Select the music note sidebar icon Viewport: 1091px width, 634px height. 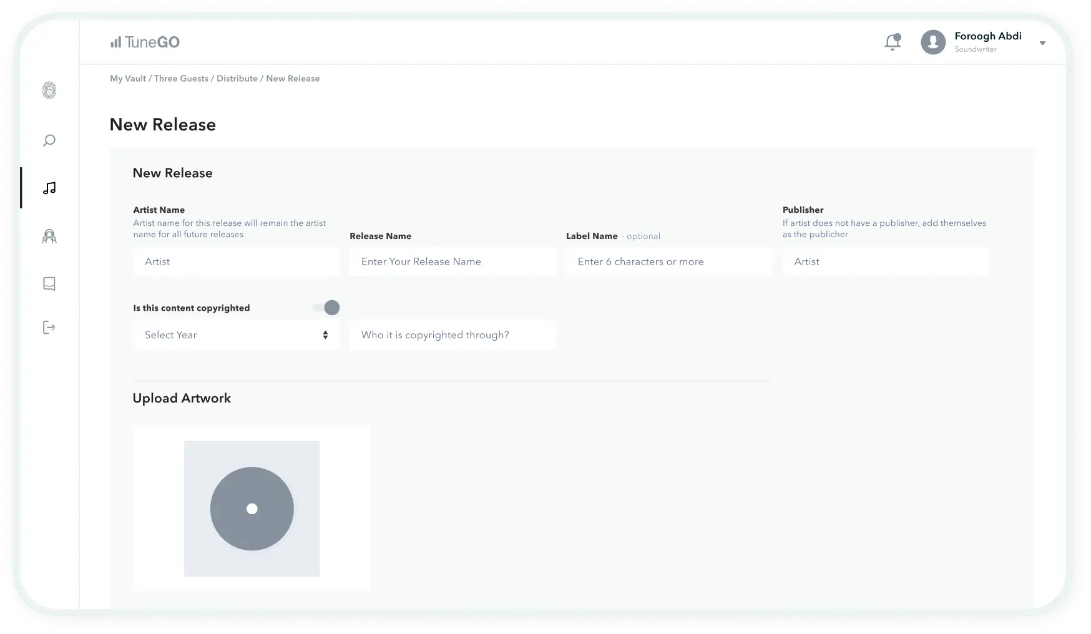coord(49,188)
